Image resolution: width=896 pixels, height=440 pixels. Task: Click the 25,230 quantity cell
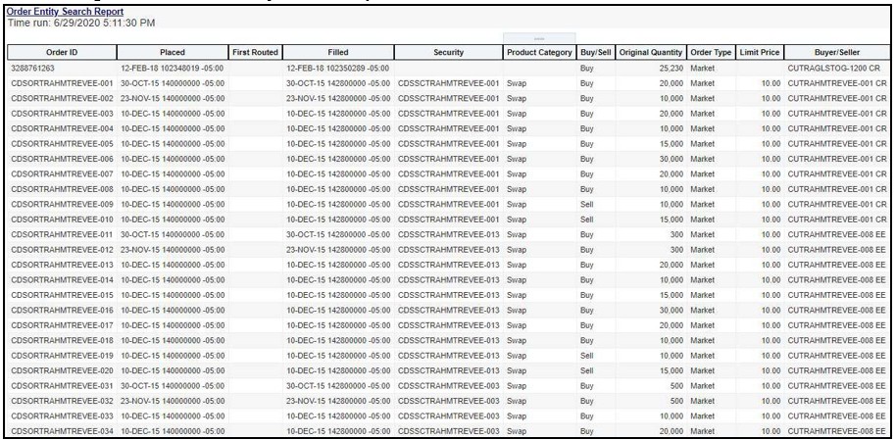tap(671, 68)
